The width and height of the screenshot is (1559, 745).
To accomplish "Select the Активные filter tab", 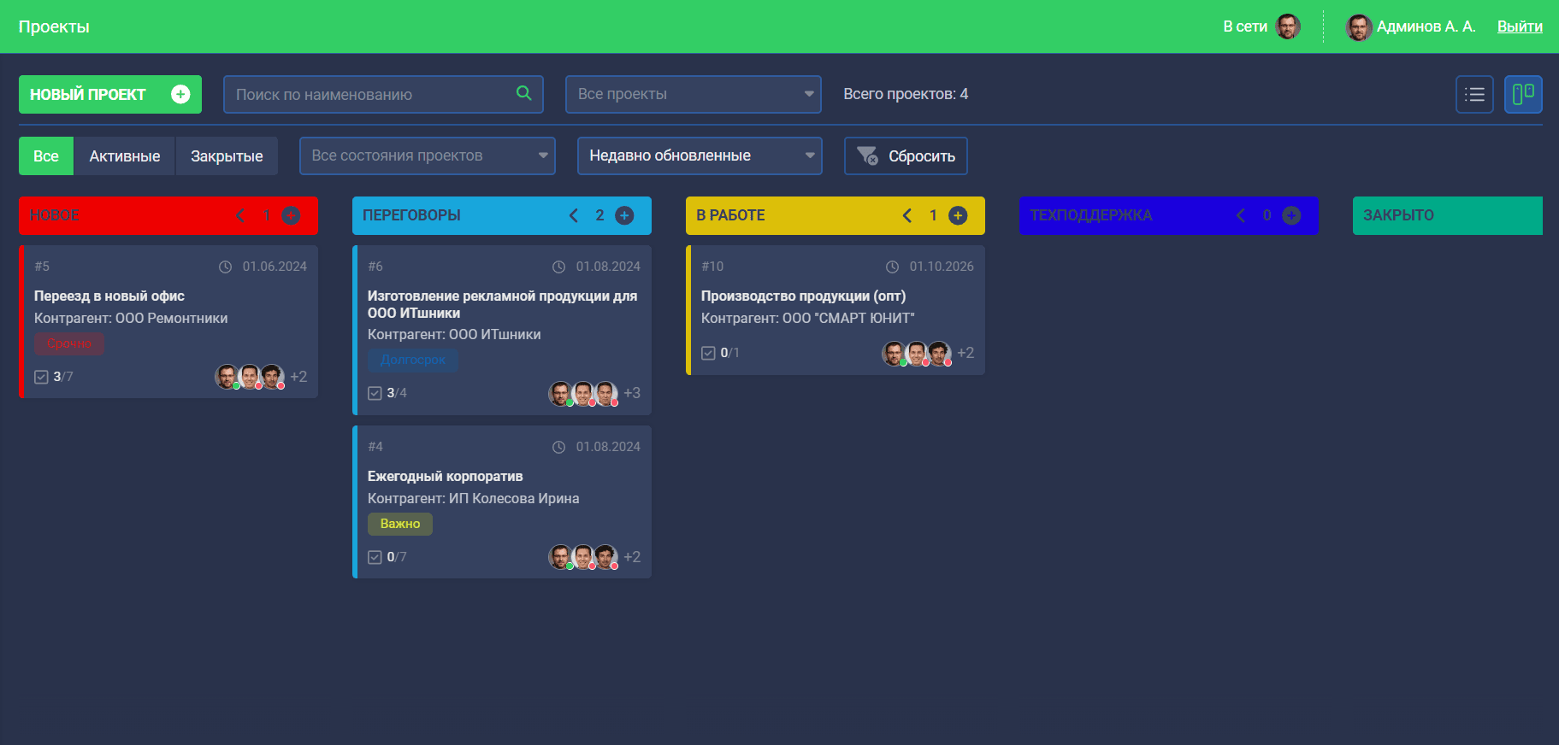I will (125, 156).
